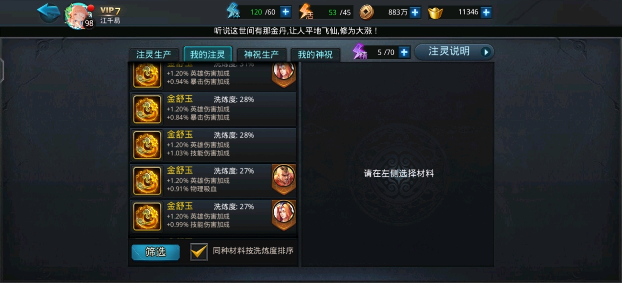Toggle 同种材料按洗炼度排序 checkbox
622x283 pixels.
(x=199, y=251)
